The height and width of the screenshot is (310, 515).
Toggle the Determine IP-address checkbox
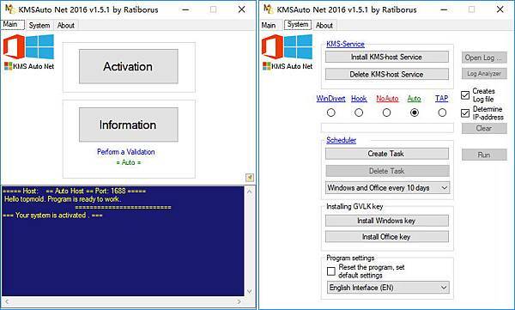click(x=465, y=113)
